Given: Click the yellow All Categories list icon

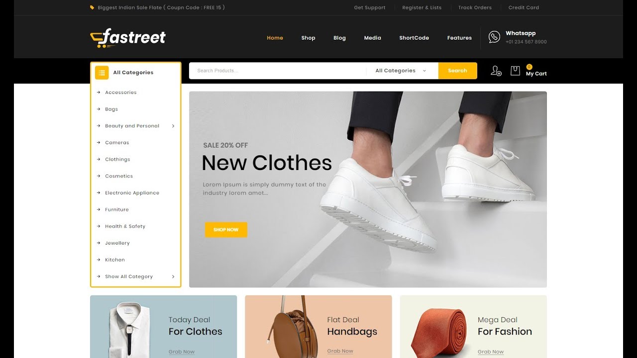Looking at the screenshot, I should (102, 73).
